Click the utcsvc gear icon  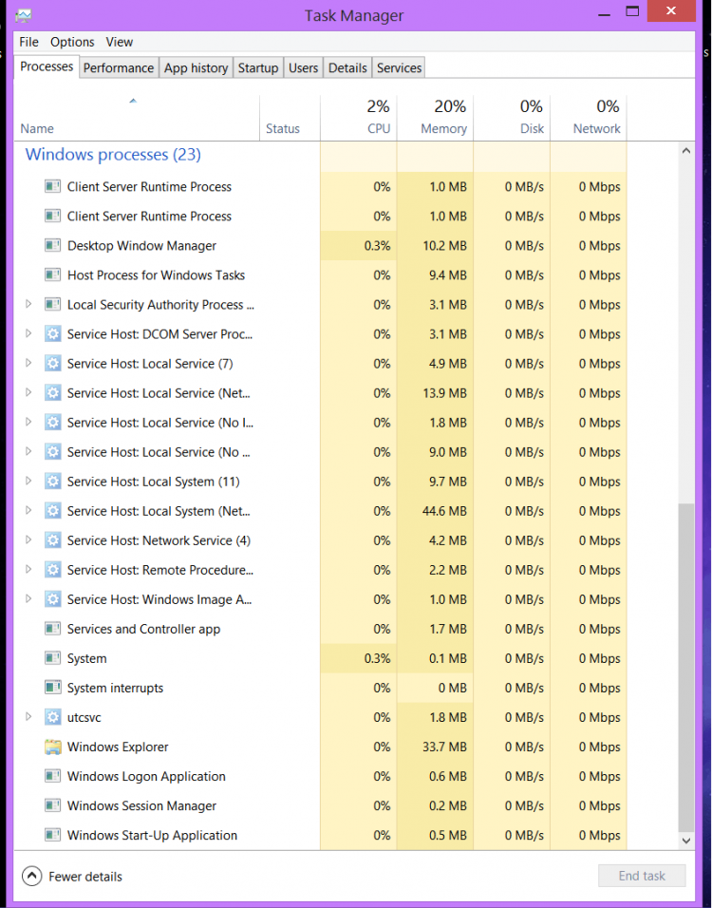pyautogui.click(x=52, y=717)
